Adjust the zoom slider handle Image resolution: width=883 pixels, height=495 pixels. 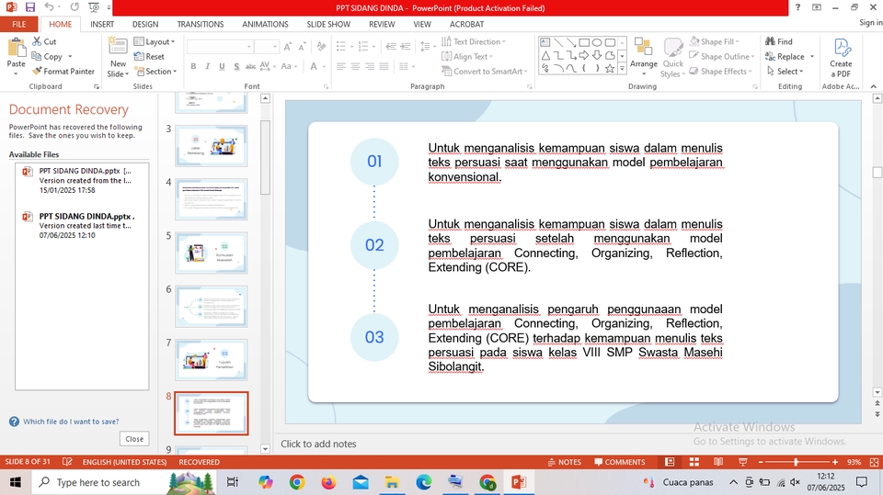[796, 462]
